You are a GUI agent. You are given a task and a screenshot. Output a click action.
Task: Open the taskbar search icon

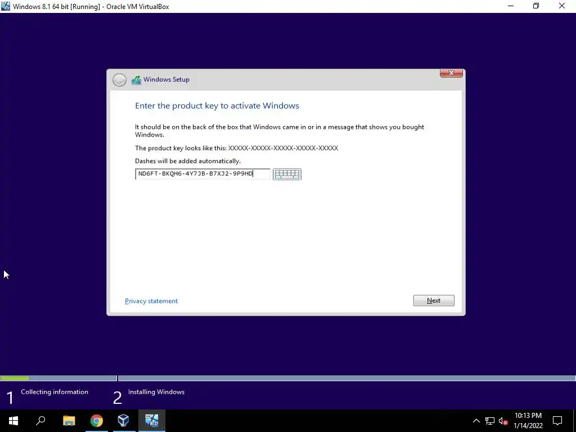(40, 421)
